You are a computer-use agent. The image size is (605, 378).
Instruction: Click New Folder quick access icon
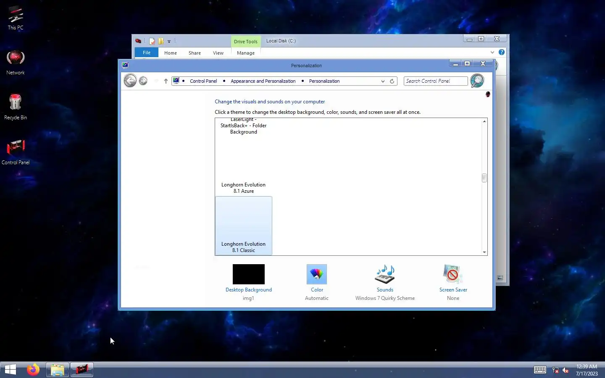[x=161, y=41]
